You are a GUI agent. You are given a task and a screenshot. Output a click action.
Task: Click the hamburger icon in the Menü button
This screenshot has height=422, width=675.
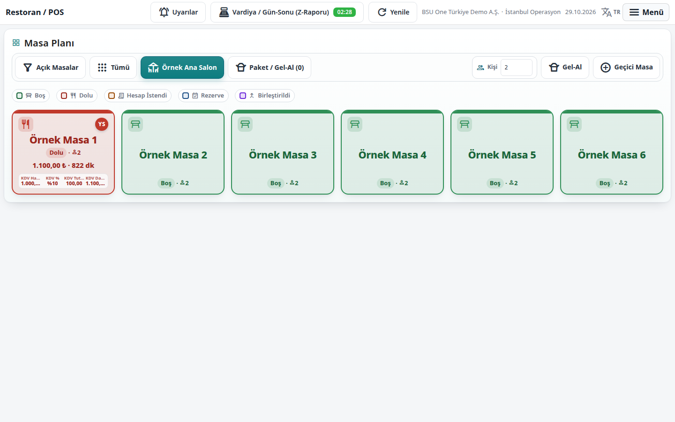click(634, 12)
